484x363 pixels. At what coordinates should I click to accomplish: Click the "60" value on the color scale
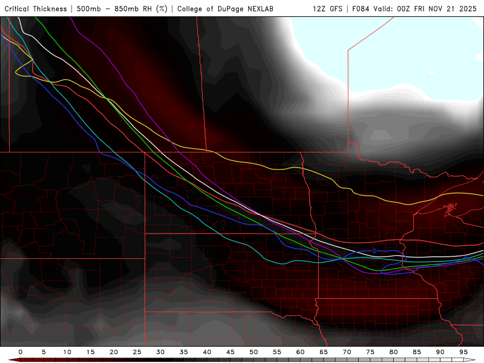coord(300,352)
